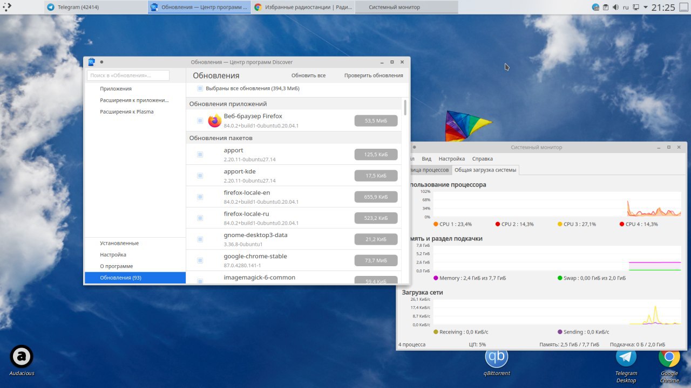Toggle the google-chrome-stable checkbox
691x388 pixels.
click(200, 260)
